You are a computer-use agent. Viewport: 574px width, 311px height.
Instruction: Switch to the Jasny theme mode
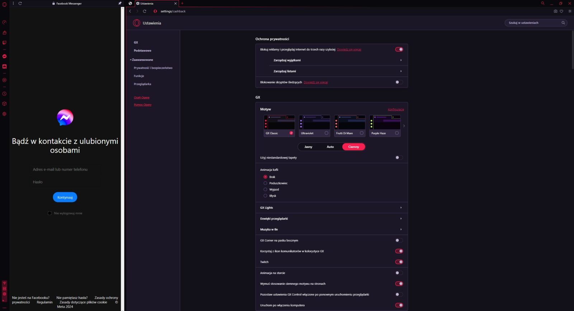click(308, 147)
